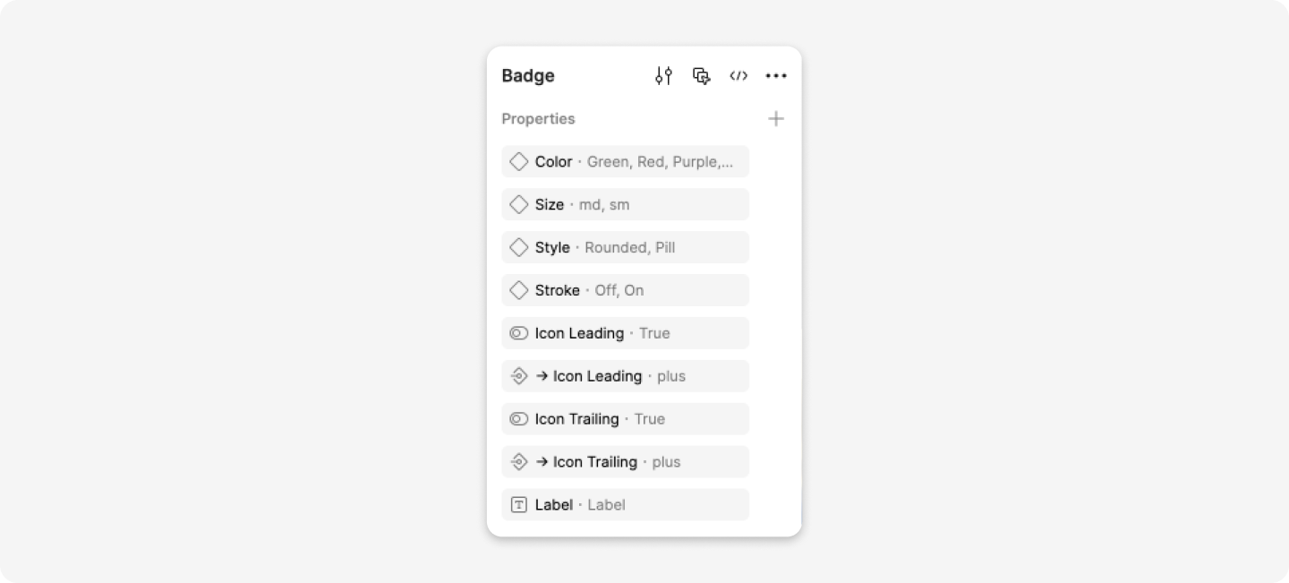The height and width of the screenshot is (583, 1289).
Task: Toggle the Icon Leading boolean property
Action: pos(520,333)
